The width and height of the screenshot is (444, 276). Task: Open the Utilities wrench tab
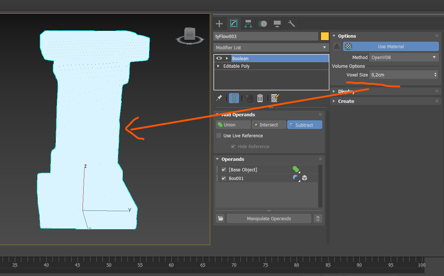point(292,24)
